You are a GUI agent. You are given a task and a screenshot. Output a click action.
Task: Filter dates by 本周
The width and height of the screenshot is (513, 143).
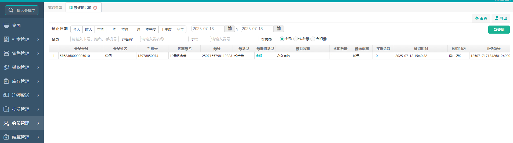click(101, 29)
